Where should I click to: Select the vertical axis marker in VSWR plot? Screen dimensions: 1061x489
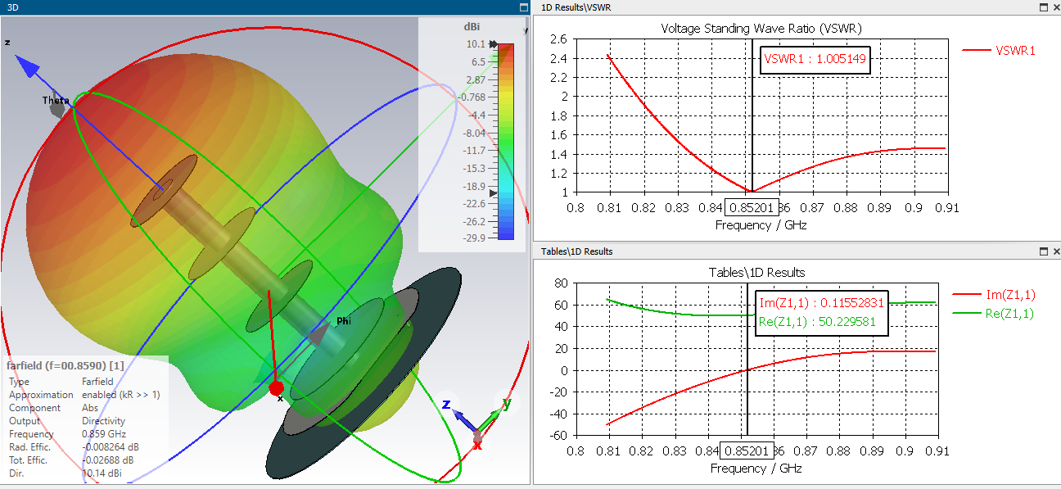[752, 115]
